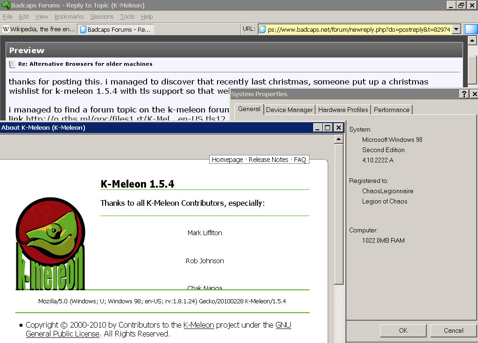
Task: Open the Edit menu
Action: [24, 16]
